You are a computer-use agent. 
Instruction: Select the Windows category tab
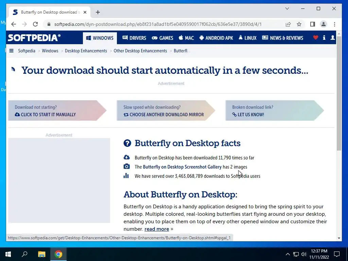click(x=100, y=38)
